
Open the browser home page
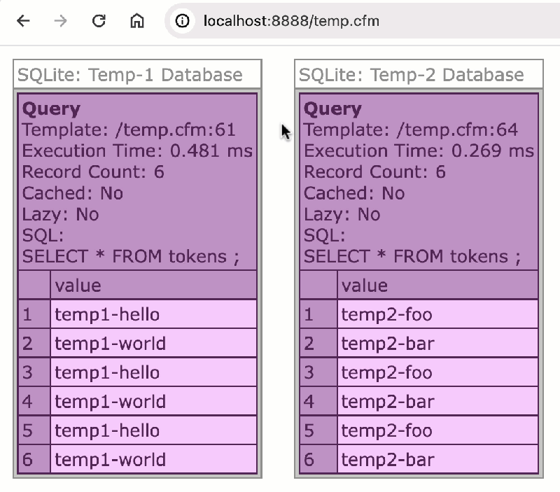pyautogui.click(x=137, y=21)
